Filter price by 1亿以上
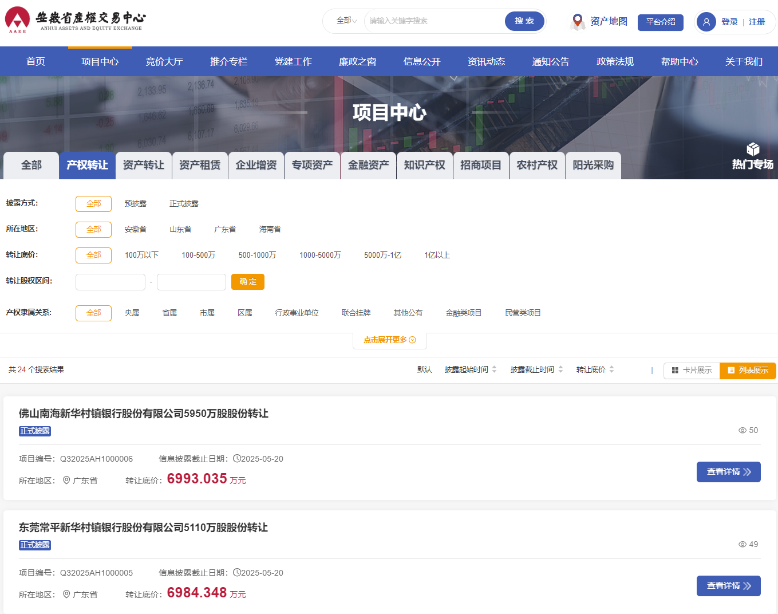Screen dimensions: 778x614 click(x=437, y=255)
